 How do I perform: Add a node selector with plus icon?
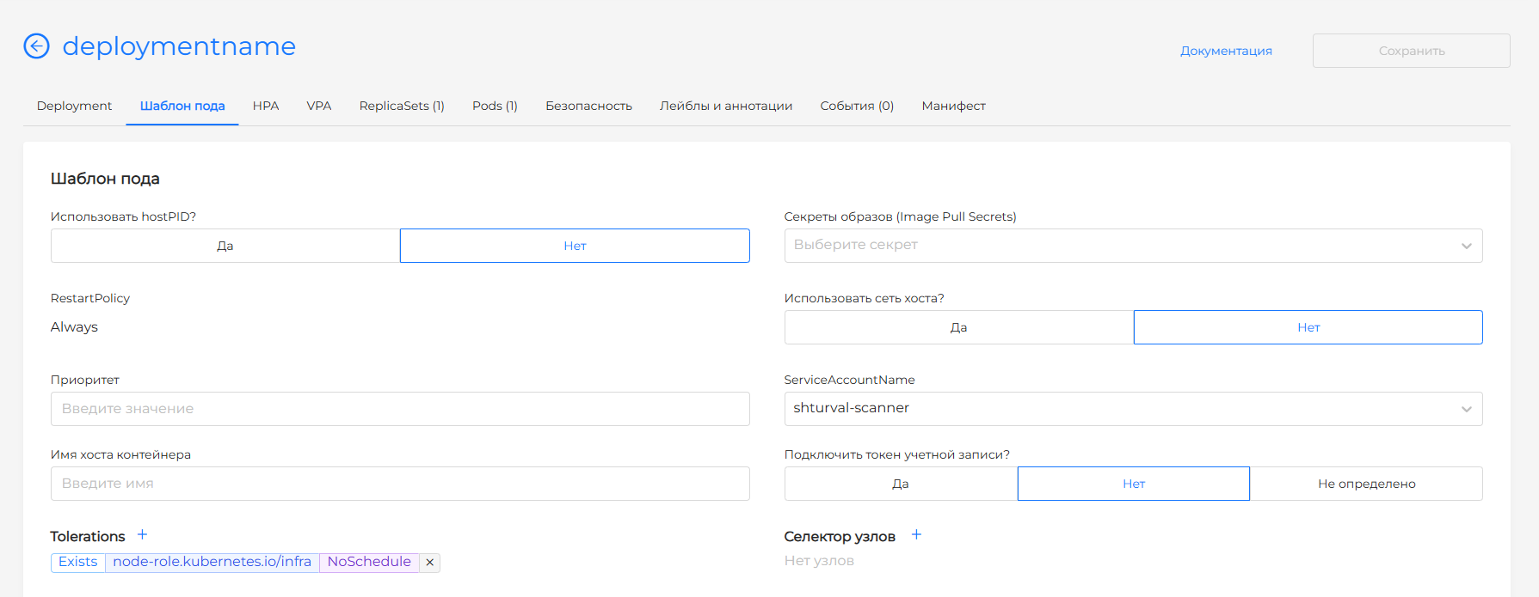coord(917,535)
